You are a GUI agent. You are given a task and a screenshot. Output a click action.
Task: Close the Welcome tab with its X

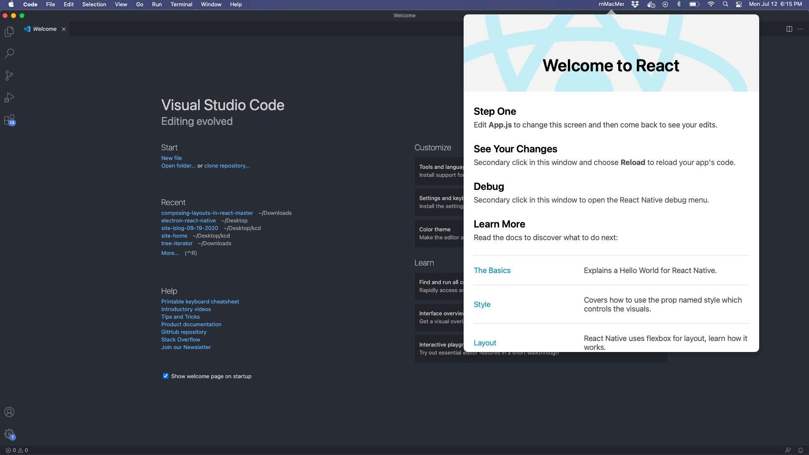tap(64, 29)
